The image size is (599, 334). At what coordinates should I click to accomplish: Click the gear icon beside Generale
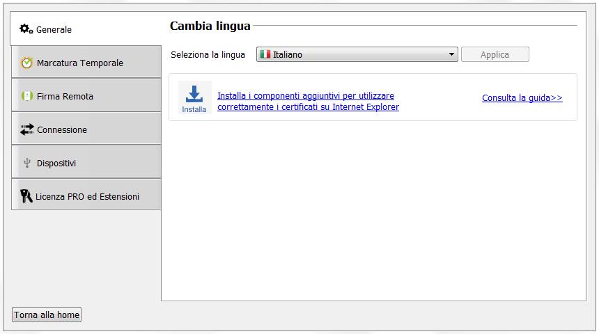click(26, 29)
